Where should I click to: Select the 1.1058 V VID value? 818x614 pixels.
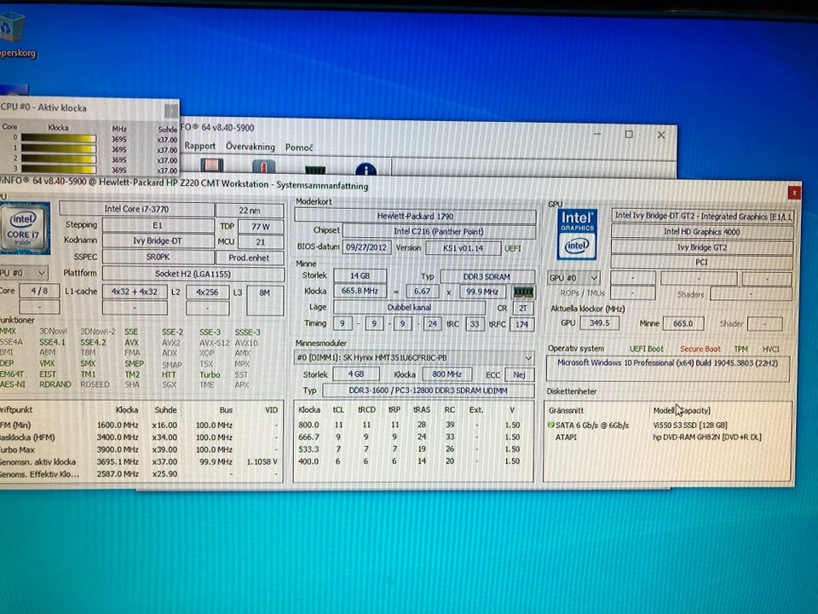(x=262, y=461)
